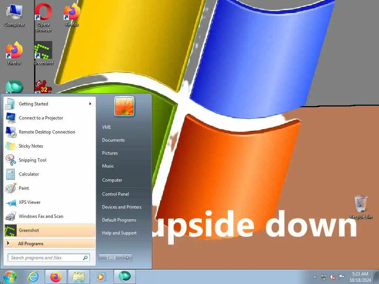Show hidden tray icons arrow
Screen dimensions: 379x284
tap(315, 277)
